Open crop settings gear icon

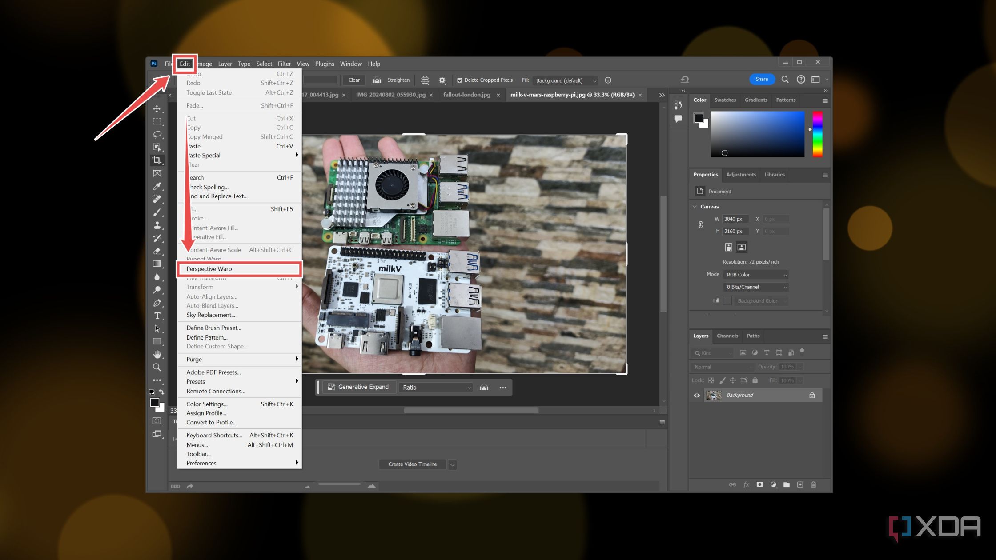442,80
